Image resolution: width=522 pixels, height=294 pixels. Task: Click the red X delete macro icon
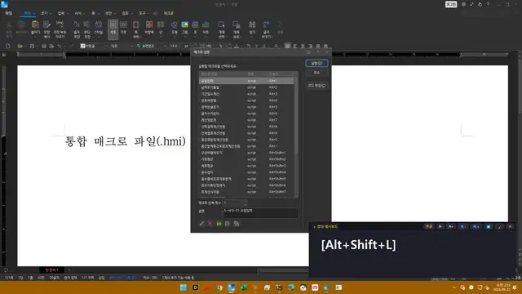click(x=210, y=224)
